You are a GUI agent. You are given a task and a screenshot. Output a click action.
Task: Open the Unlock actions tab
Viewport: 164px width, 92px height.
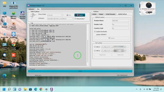coord(94,14)
